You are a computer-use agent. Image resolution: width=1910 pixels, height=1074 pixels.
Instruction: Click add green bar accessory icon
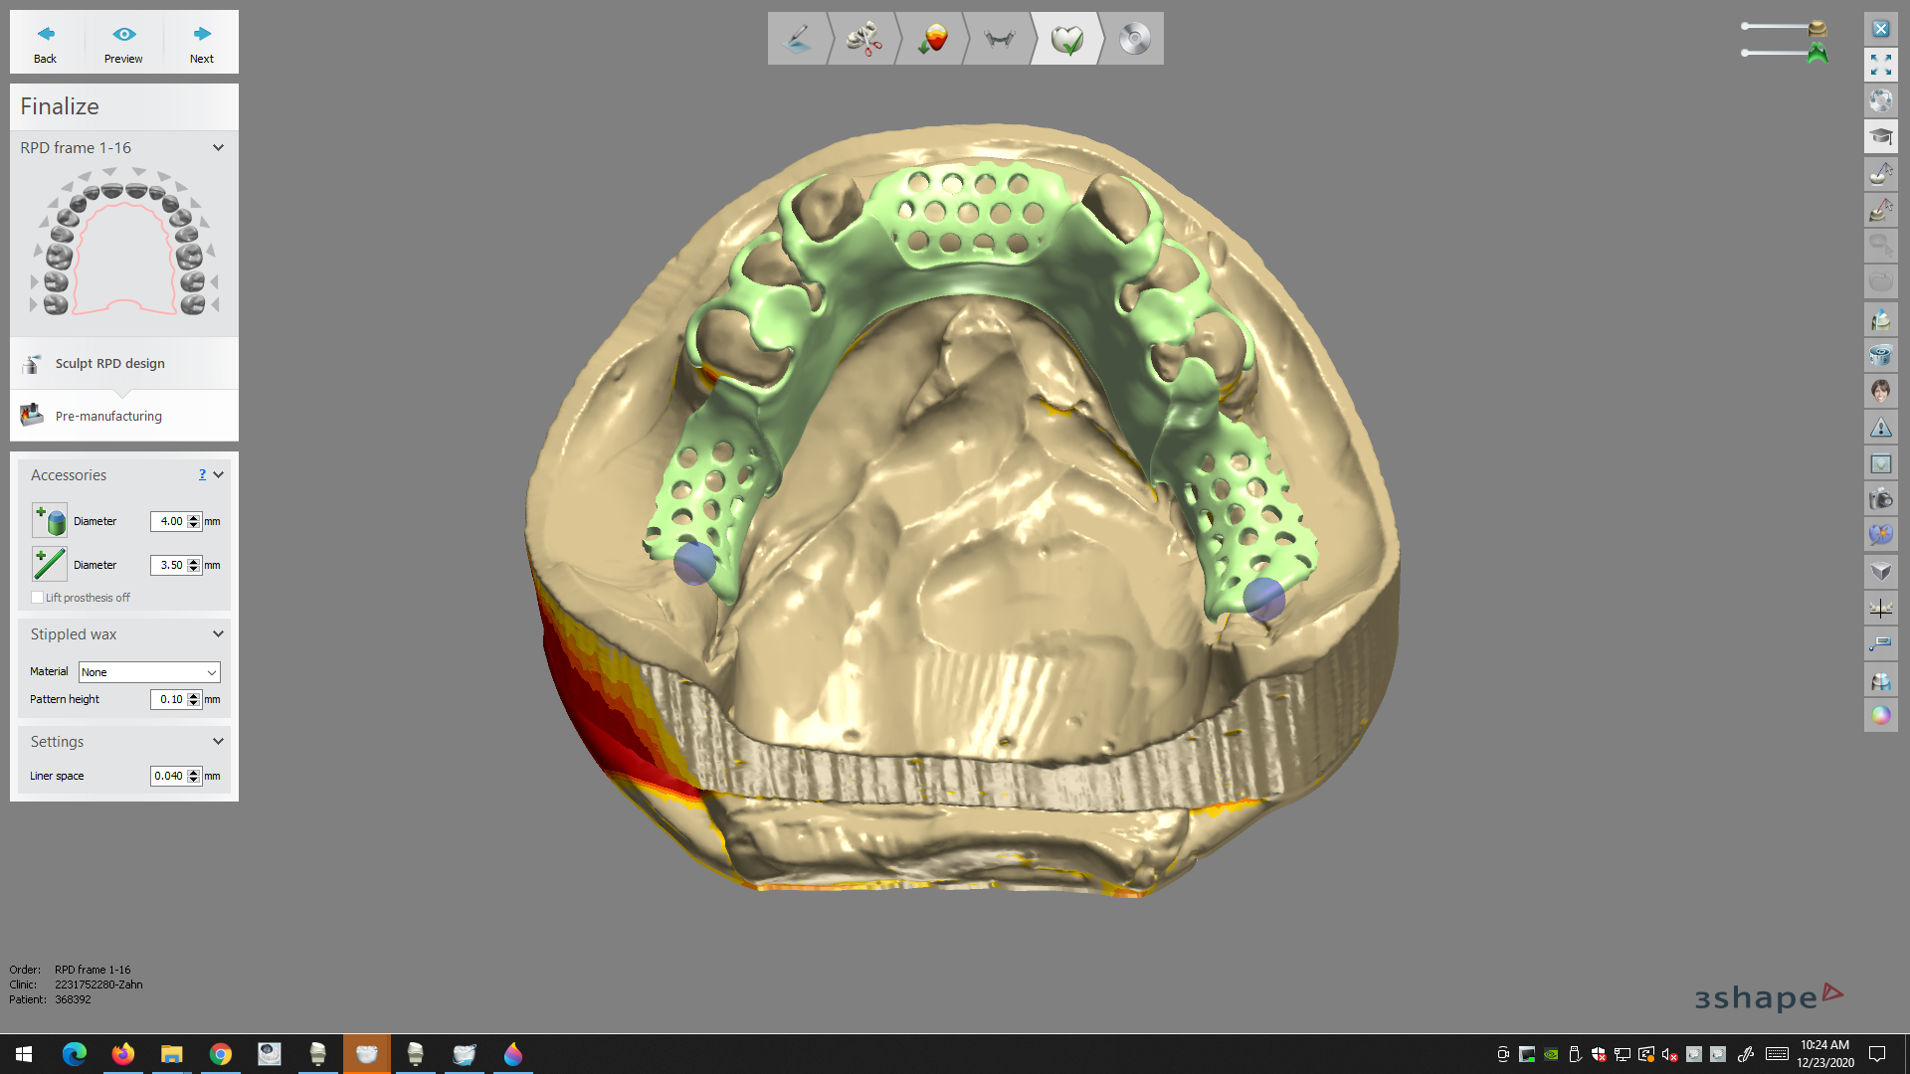50,564
